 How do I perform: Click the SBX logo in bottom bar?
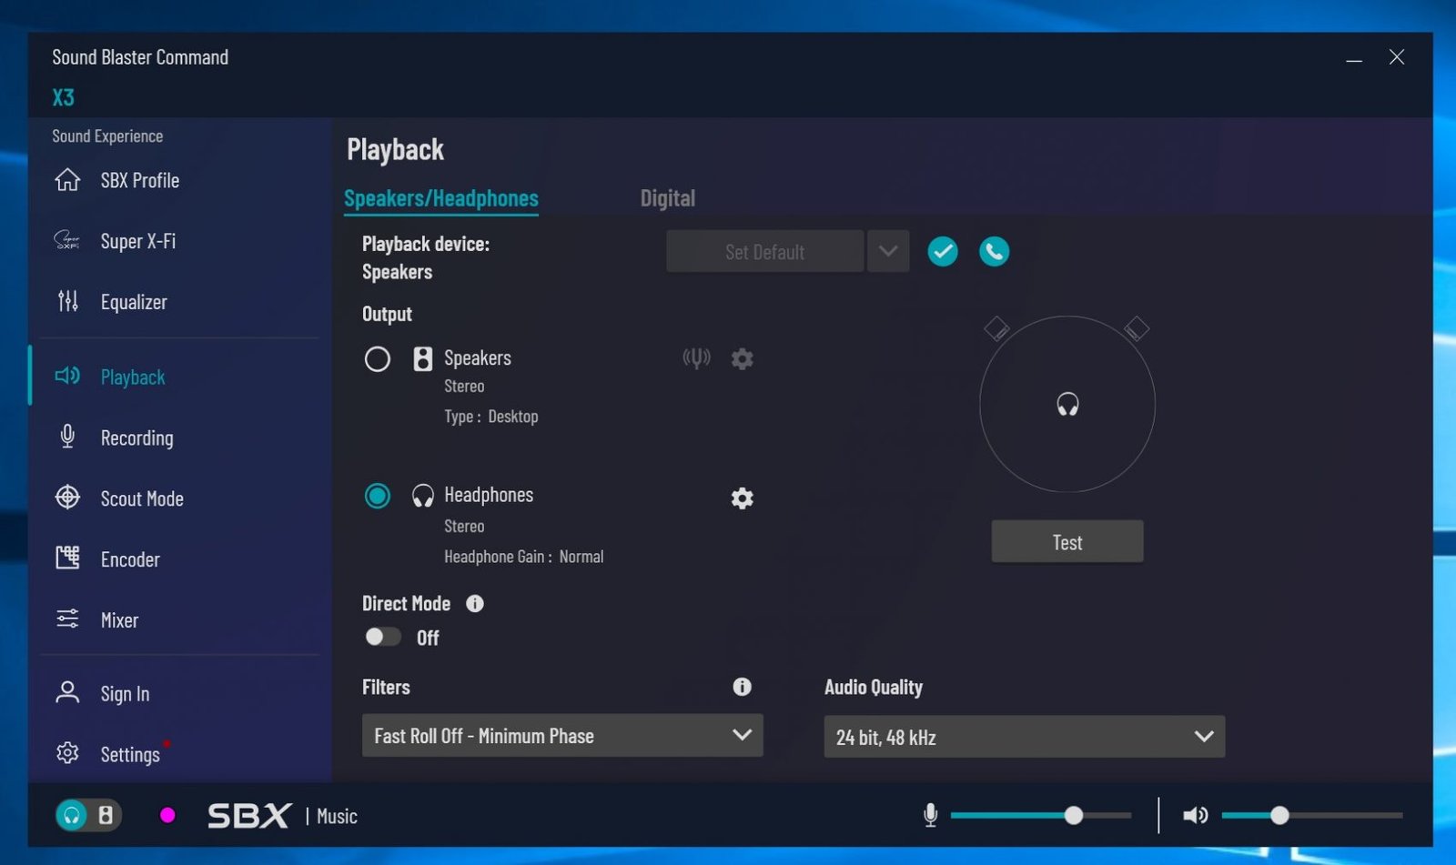[x=249, y=815]
